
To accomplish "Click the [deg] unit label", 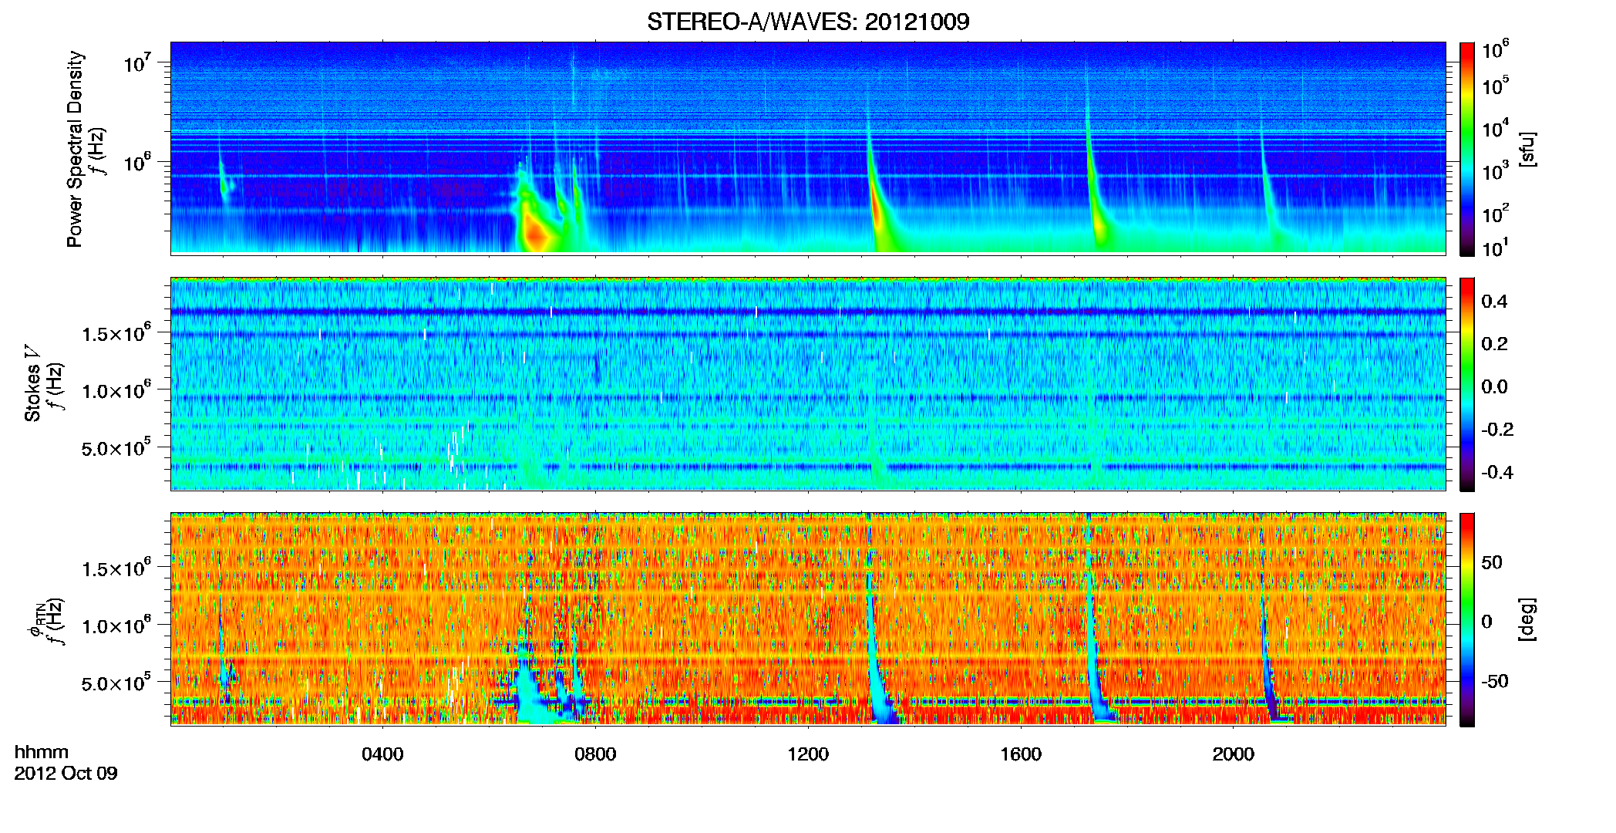I will 1528,619.
